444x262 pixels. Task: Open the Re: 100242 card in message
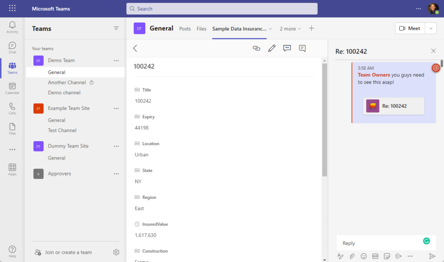(x=394, y=106)
